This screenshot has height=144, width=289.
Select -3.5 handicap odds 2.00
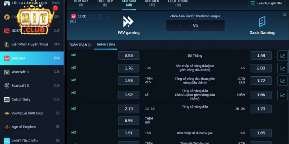pyautogui.click(x=261, y=68)
